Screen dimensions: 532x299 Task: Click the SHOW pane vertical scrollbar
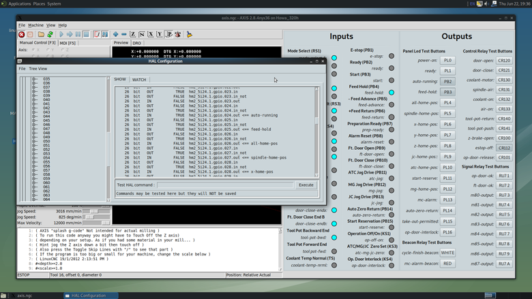(316, 131)
